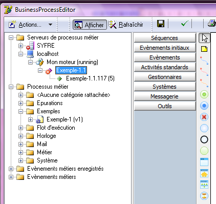
Task: Select the orange curved connector tool
Action: pos(204,83)
